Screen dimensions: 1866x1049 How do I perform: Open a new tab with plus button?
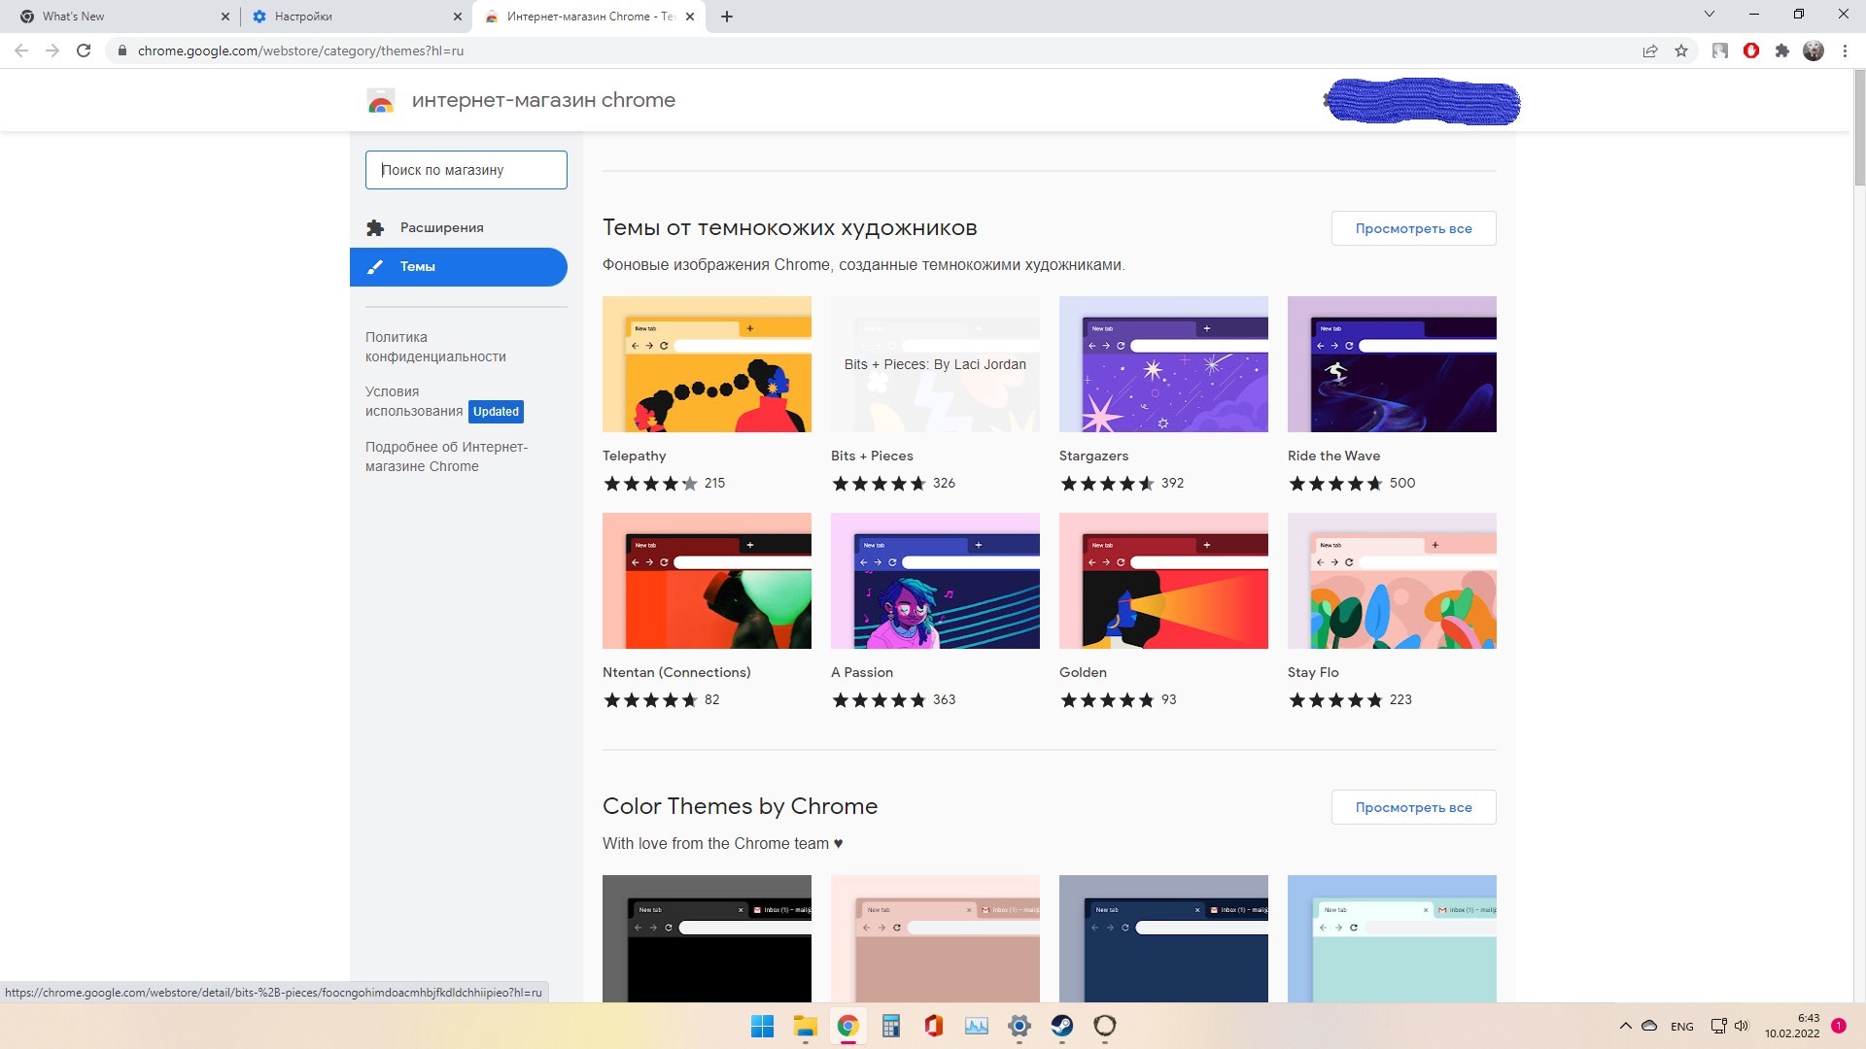[x=727, y=17]
